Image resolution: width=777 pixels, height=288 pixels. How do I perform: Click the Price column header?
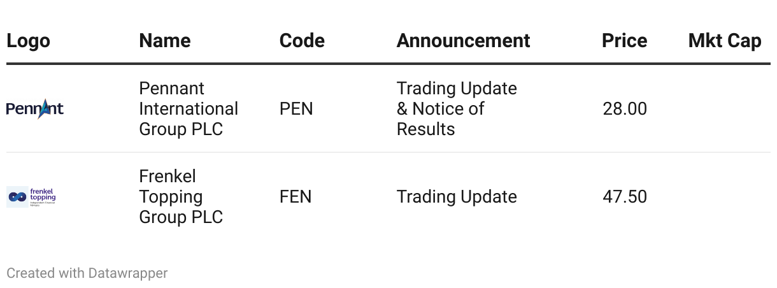tap(624, 41)
